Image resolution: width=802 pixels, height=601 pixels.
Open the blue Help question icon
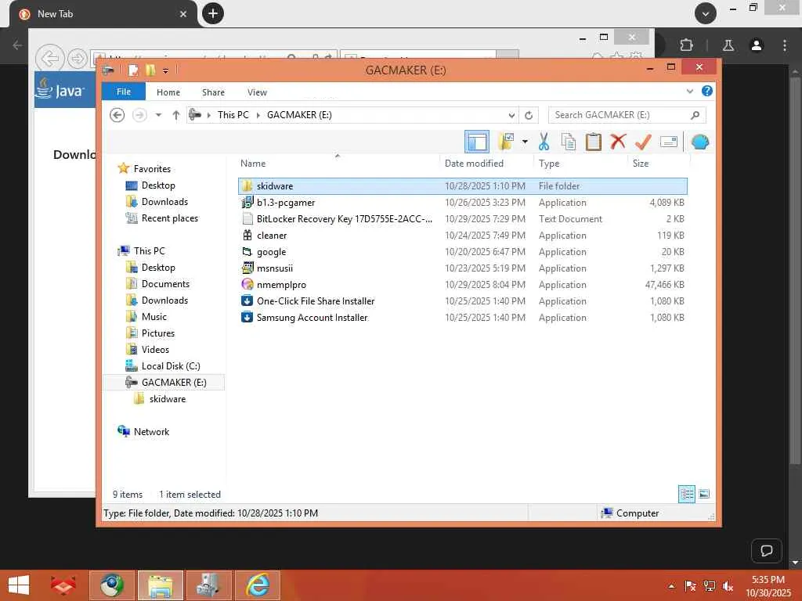point(707,91)
